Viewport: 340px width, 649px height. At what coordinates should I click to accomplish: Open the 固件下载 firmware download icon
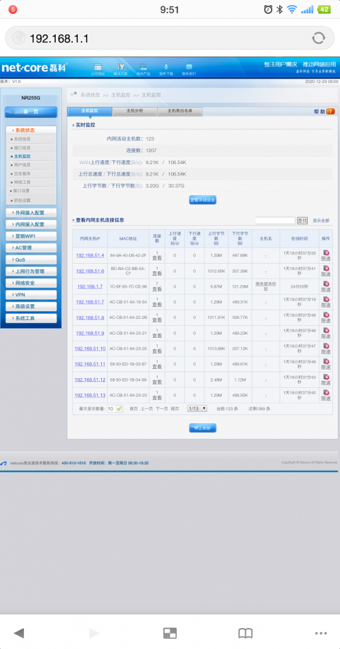(x=166, y=69)
